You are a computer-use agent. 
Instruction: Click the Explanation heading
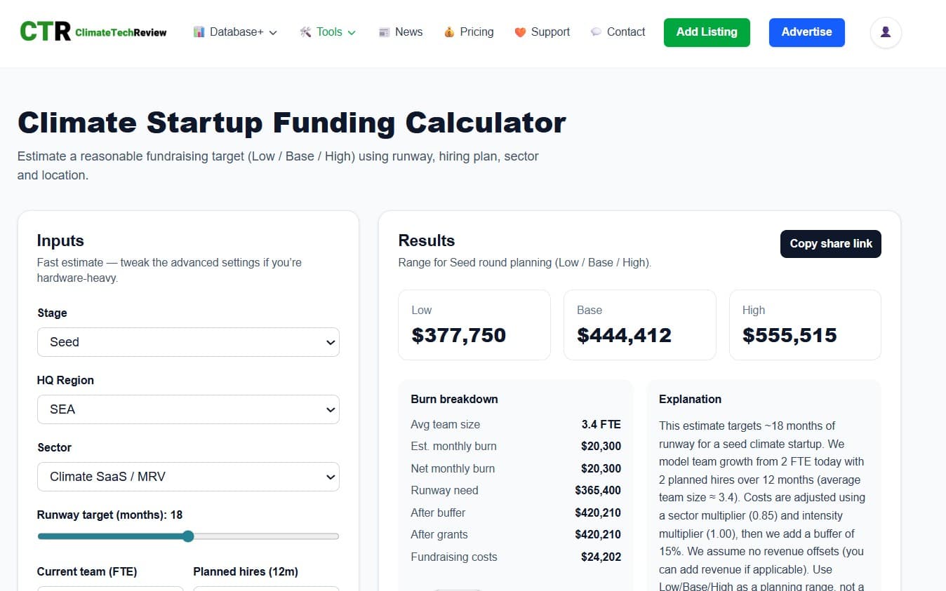tap(690, 399)
